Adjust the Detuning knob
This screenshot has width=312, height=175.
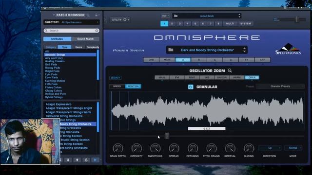193,148
